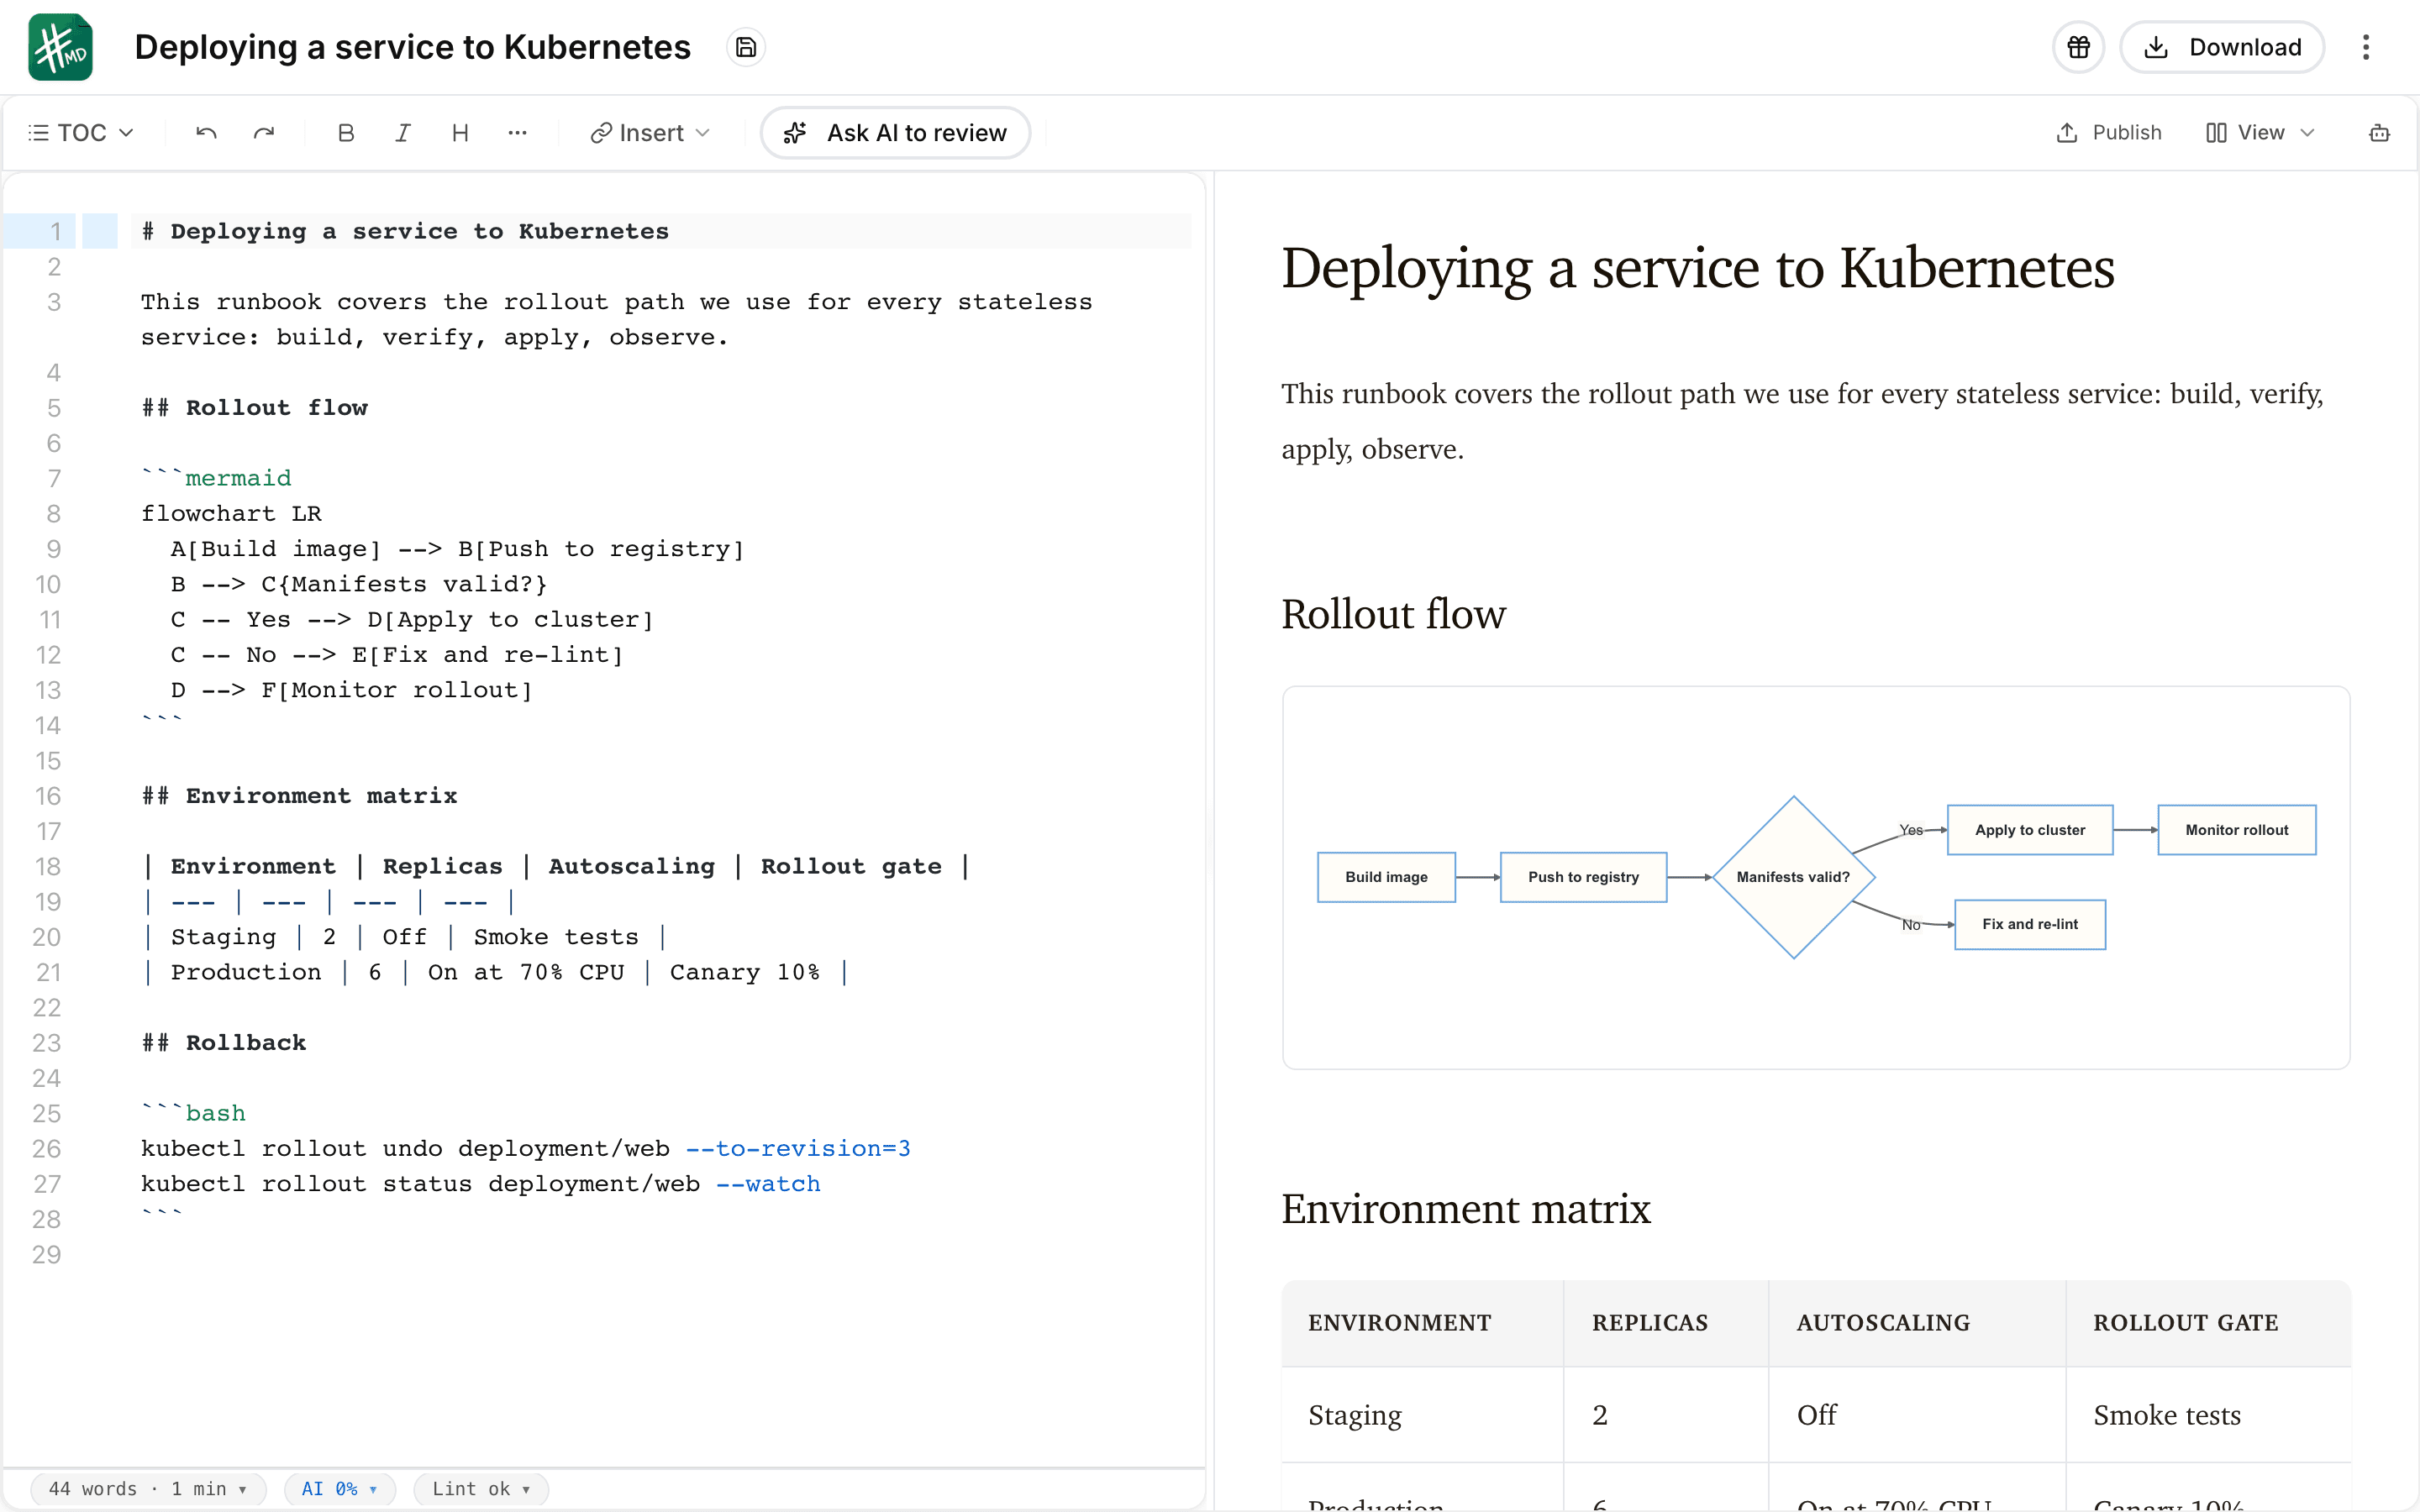The width and height of the screenshot is (2420, 1512).
Task: Select line number 1 in gutter
Action: 56,231
